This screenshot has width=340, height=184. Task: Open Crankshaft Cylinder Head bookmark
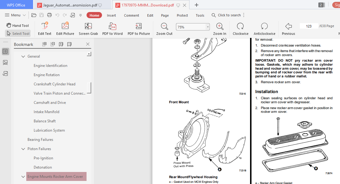tap(54, 84)
